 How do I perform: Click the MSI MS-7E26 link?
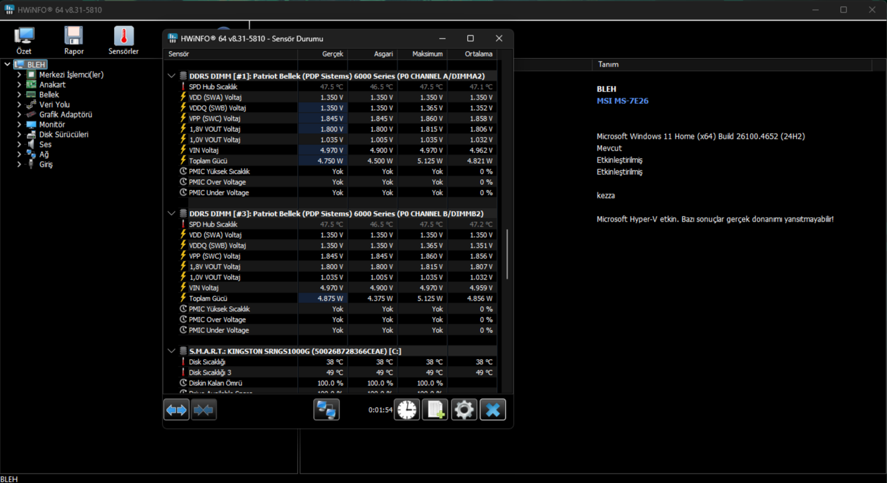point(622,101)
